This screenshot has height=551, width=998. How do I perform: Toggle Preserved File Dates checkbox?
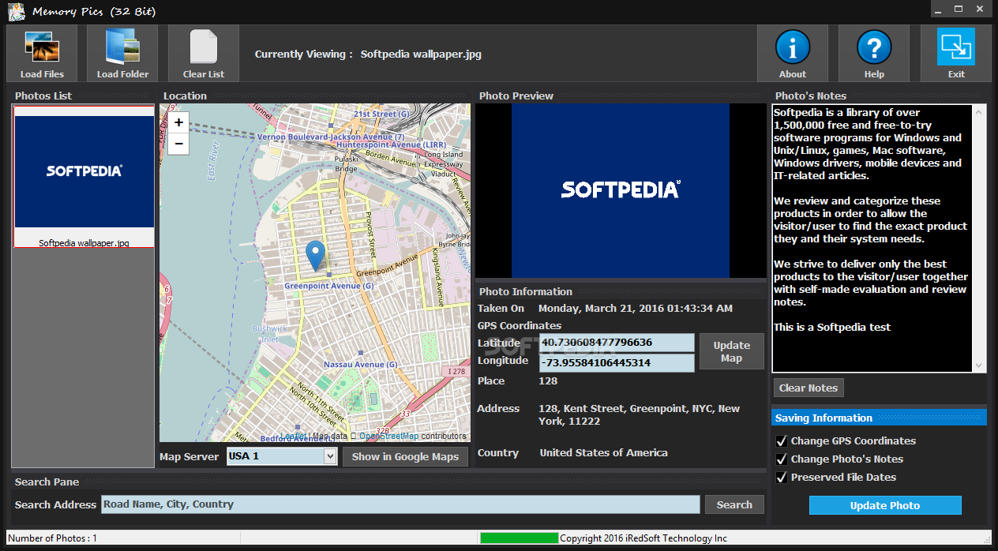782,477
